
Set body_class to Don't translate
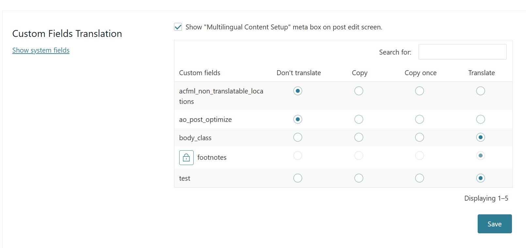click(297, 137)
